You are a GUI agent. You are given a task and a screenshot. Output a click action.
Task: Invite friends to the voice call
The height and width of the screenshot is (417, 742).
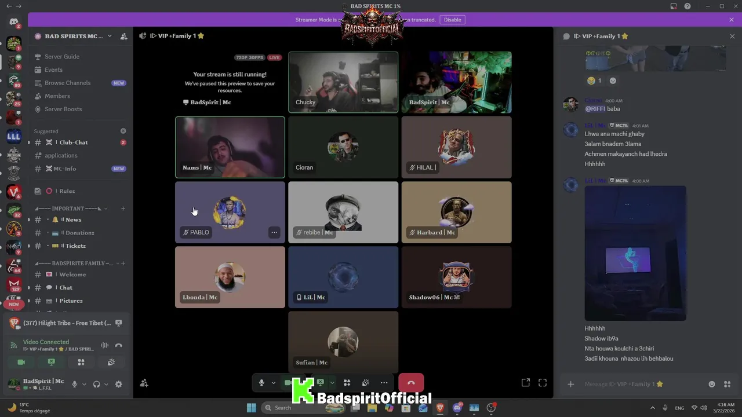[x=144, y=383]
